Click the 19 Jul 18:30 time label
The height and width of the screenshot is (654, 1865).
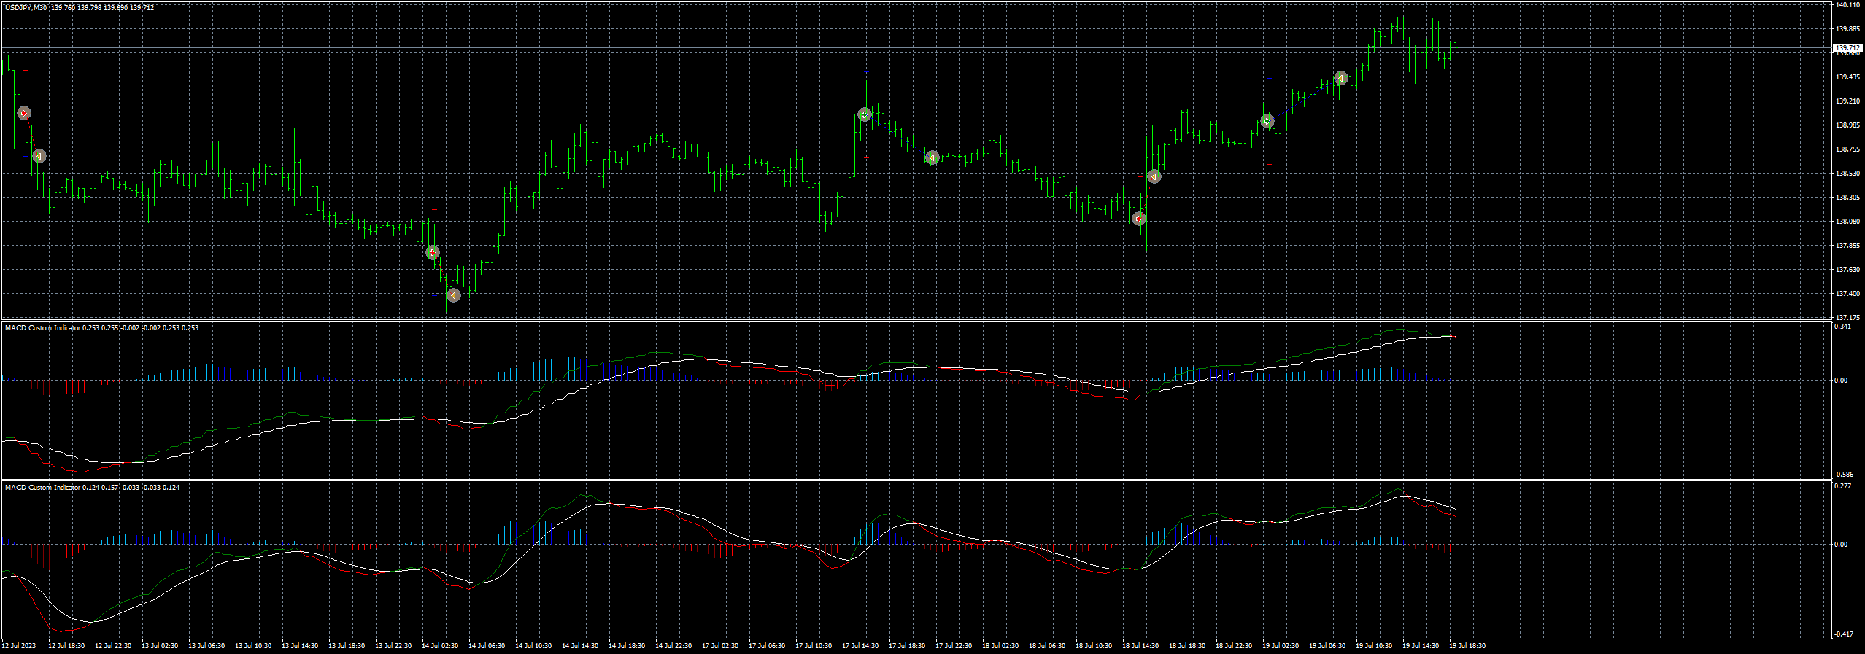(1467, 646)
